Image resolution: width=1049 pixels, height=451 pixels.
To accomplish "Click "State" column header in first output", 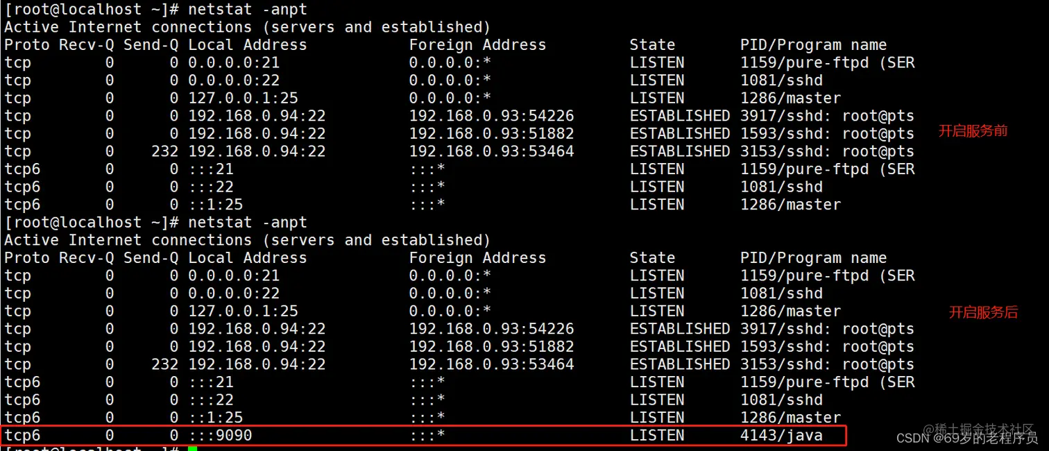I will click(652, 45).
